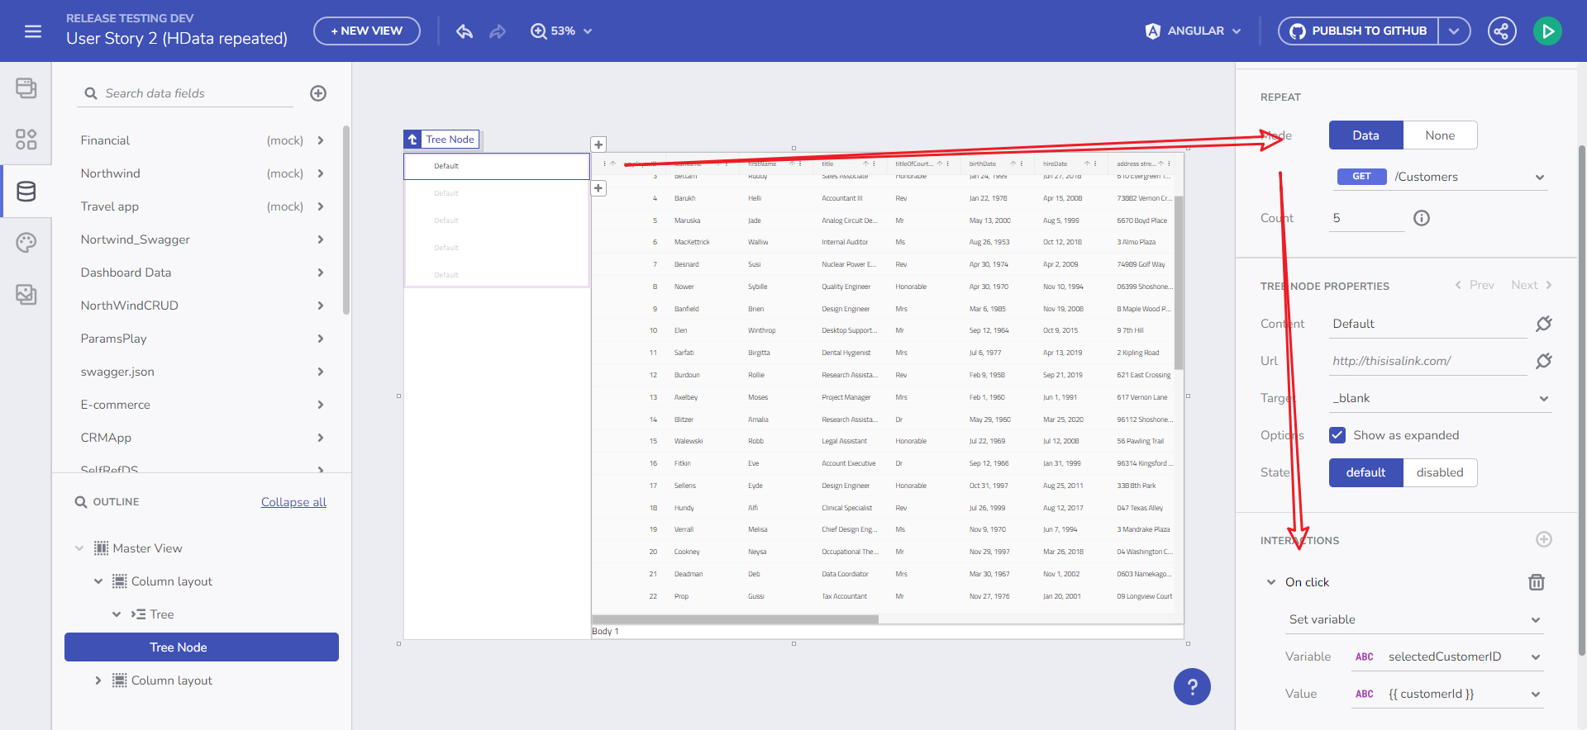1587x730 pixels.
Task: Open the 53% zoom dropdown
Action: click(x=562, y=31)
